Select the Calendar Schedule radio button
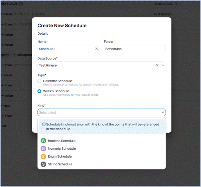 (39, 81)
